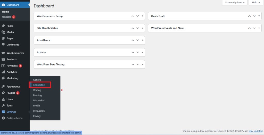Viewport: 264px width, 135px height.
Task: Click the Appearance paintbrush icon
Action: 3,86
